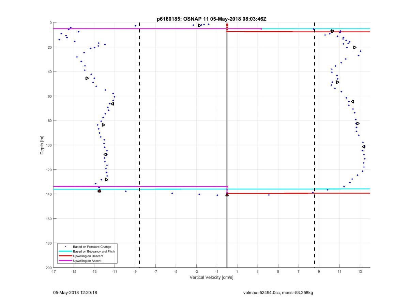This screenshot has height=301, width=409.
Task: Click the '05-May-2018 12:20:18' timestamp text
Action: click(x=75, y=292)
